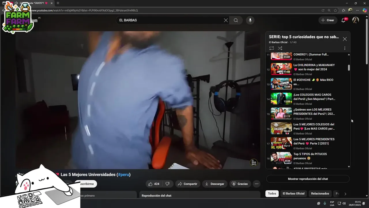Open a new browser tab with plus

(58, 3)
